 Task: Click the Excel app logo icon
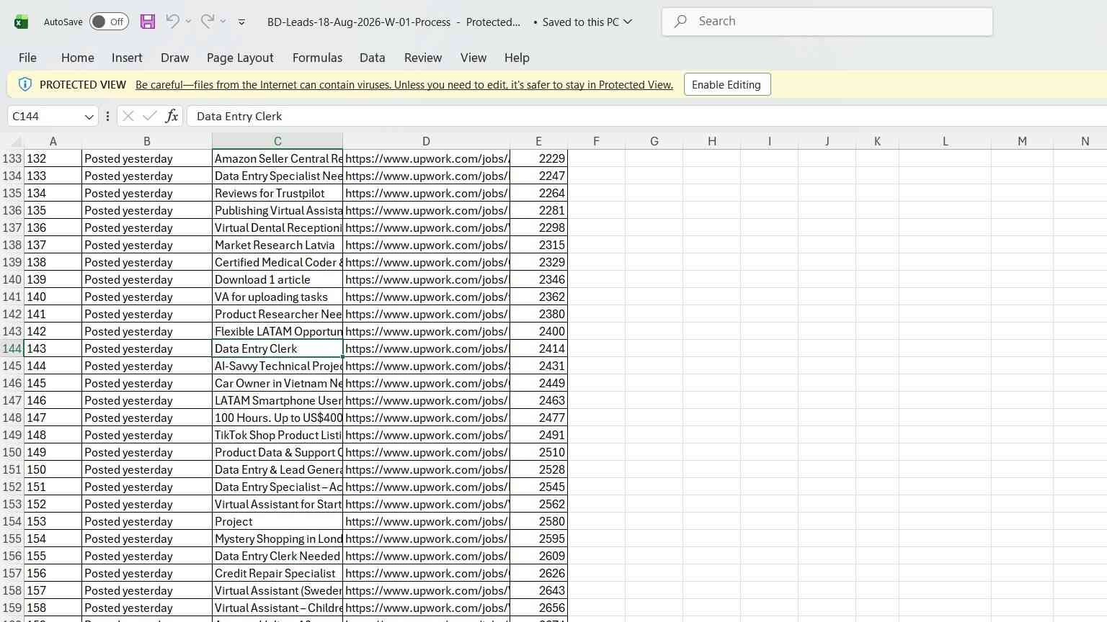click(22, 22)
